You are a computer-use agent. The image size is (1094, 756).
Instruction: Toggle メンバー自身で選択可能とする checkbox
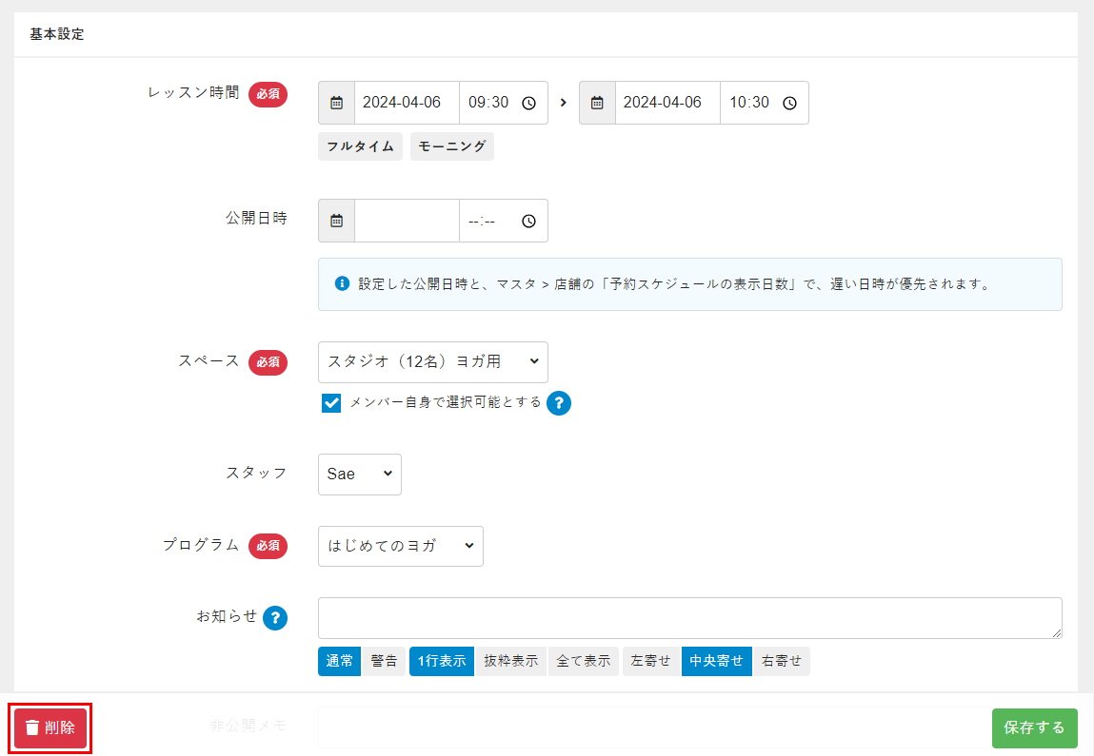pyautogui.click(x=331, y=403)
